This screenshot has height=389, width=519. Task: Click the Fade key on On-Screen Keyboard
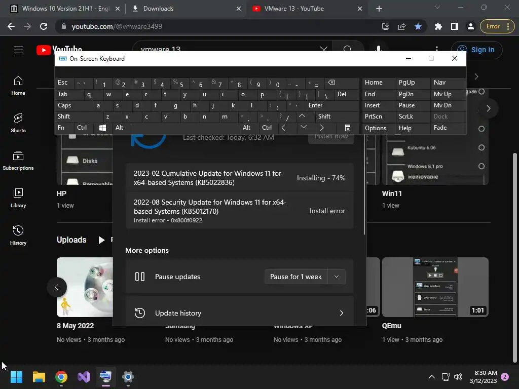point(448,128)
